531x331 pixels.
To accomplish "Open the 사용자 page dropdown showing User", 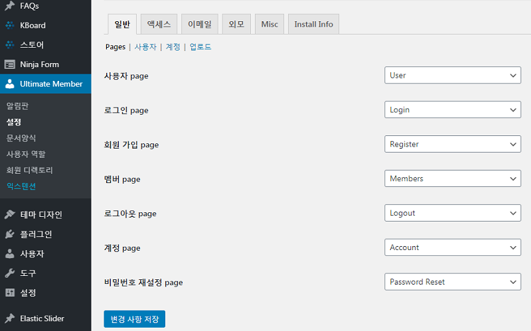I will coord(453,75).
